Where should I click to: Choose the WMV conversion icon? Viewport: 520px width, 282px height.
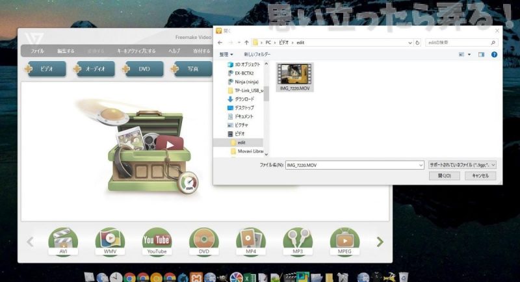pos(110,242)
